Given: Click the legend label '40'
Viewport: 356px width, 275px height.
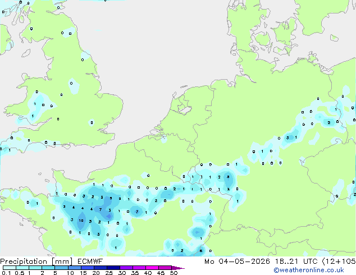Looking at the screenshot, I should [x=148, y=273].
